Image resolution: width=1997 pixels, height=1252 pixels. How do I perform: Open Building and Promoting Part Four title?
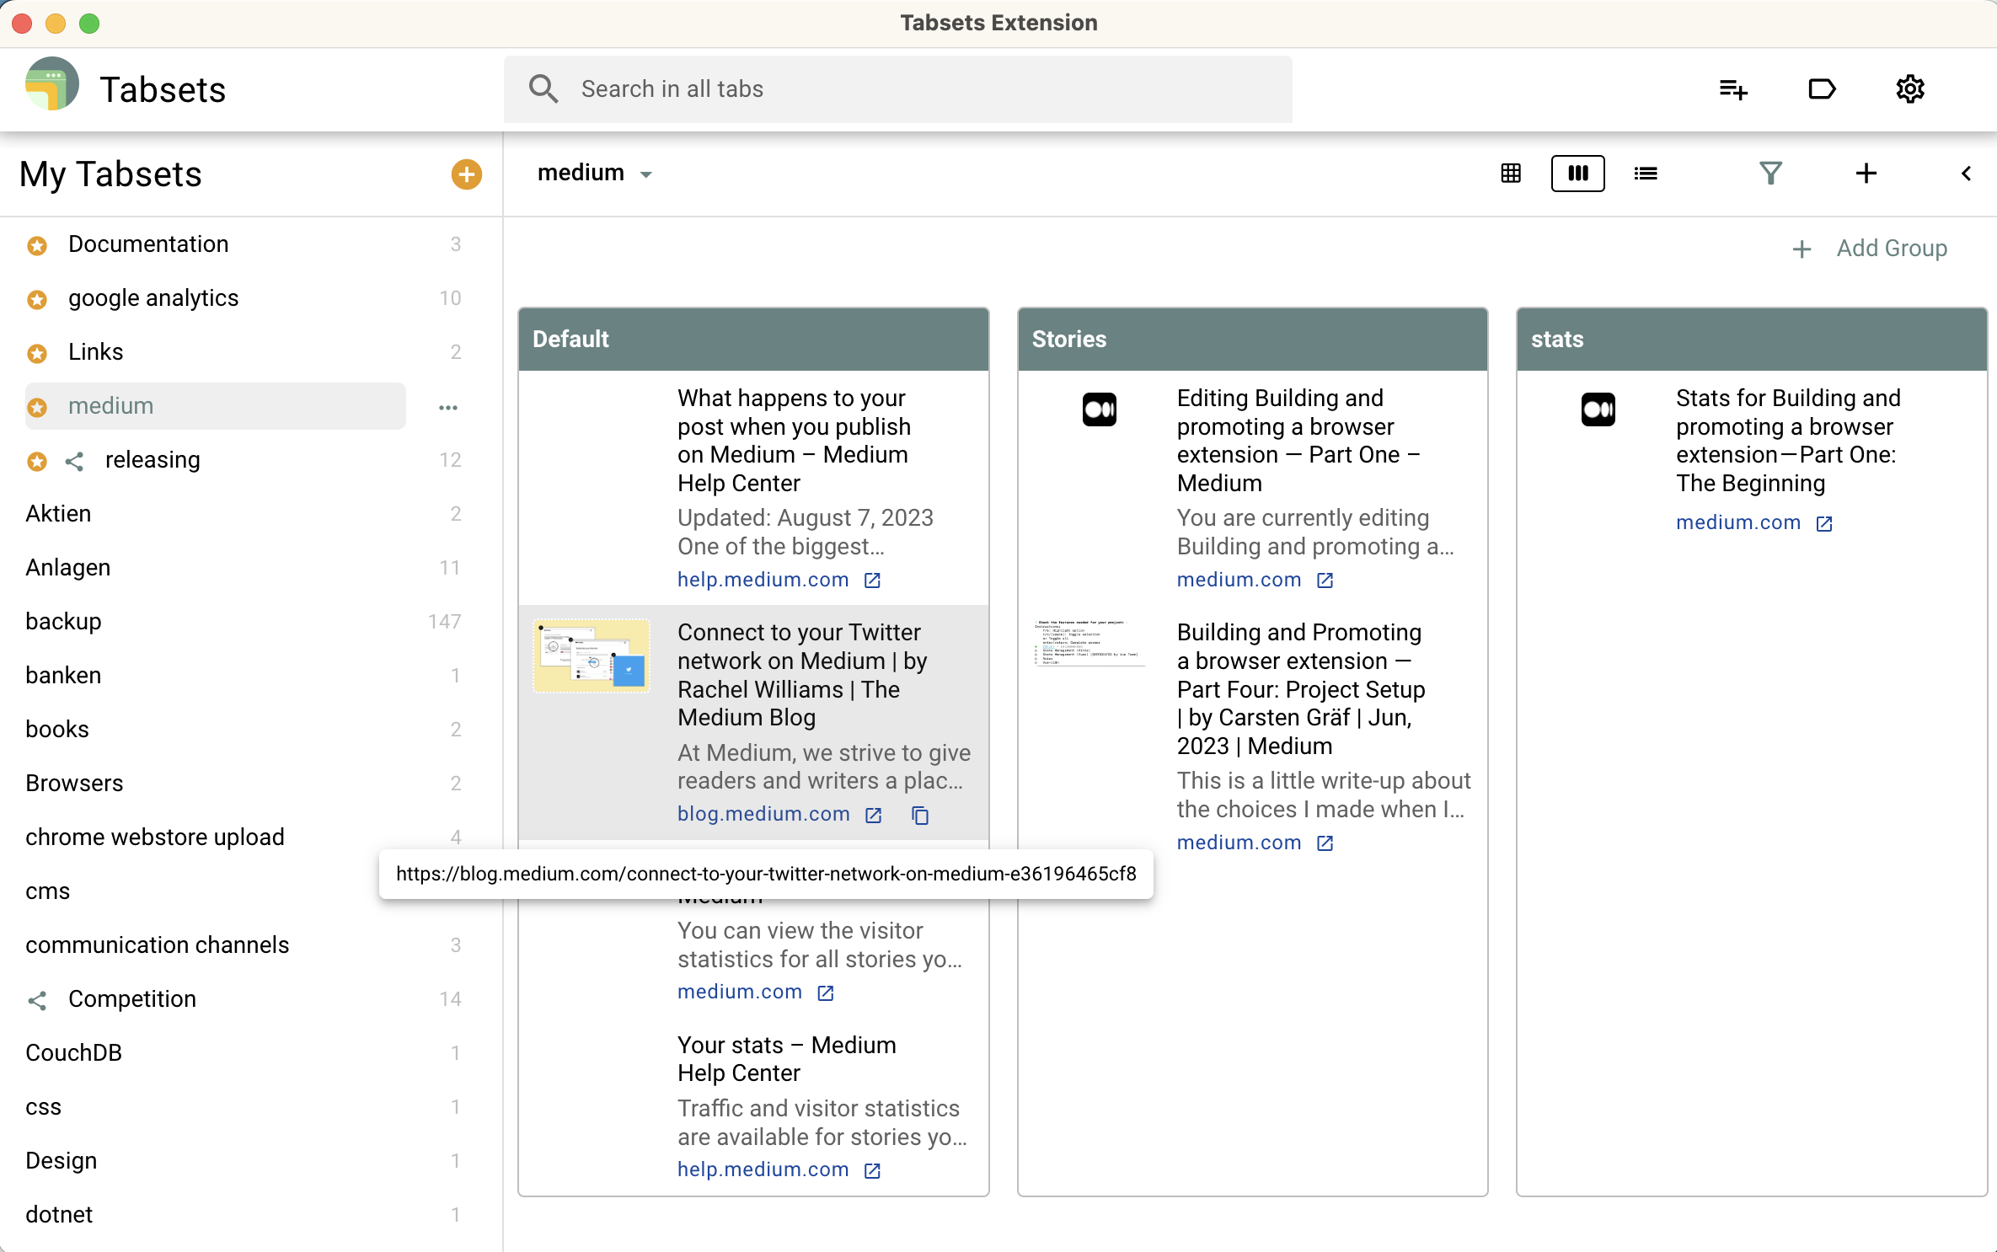[x=1301, y=689]
